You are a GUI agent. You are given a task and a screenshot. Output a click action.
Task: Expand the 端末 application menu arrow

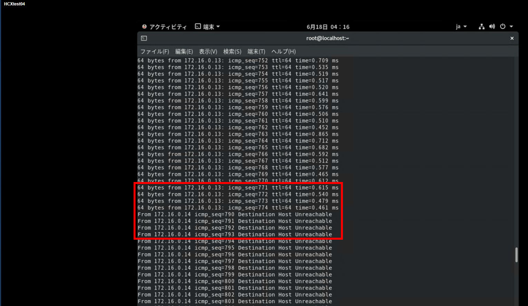218,27
